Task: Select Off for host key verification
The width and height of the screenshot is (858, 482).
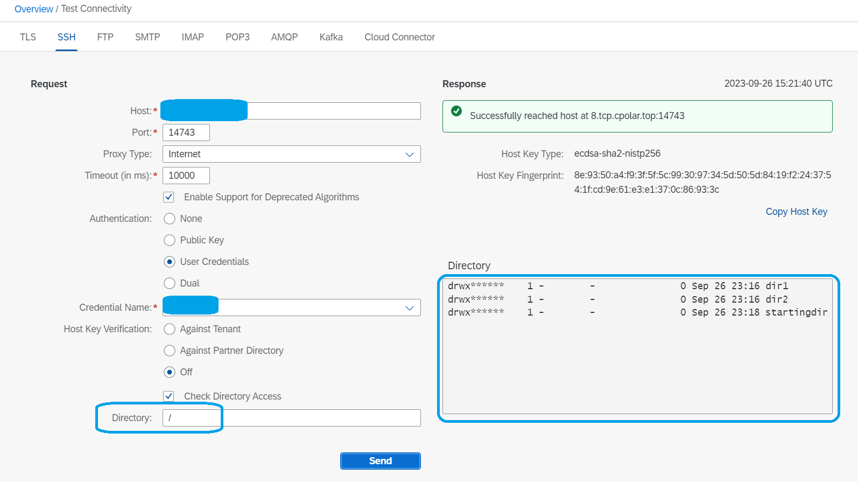Action: pyautogui.click(x=170, y=372)
